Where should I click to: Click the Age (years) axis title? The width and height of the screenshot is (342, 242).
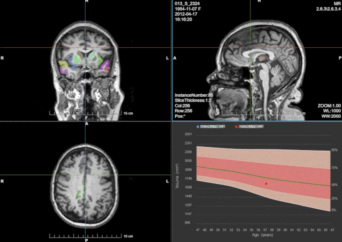pos(262,235)
